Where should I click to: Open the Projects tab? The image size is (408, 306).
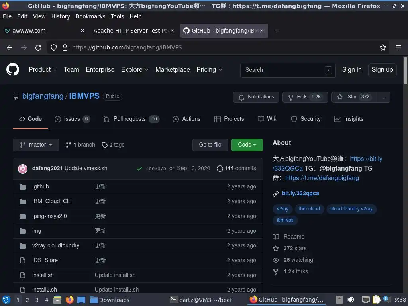[x=229, y=119]
